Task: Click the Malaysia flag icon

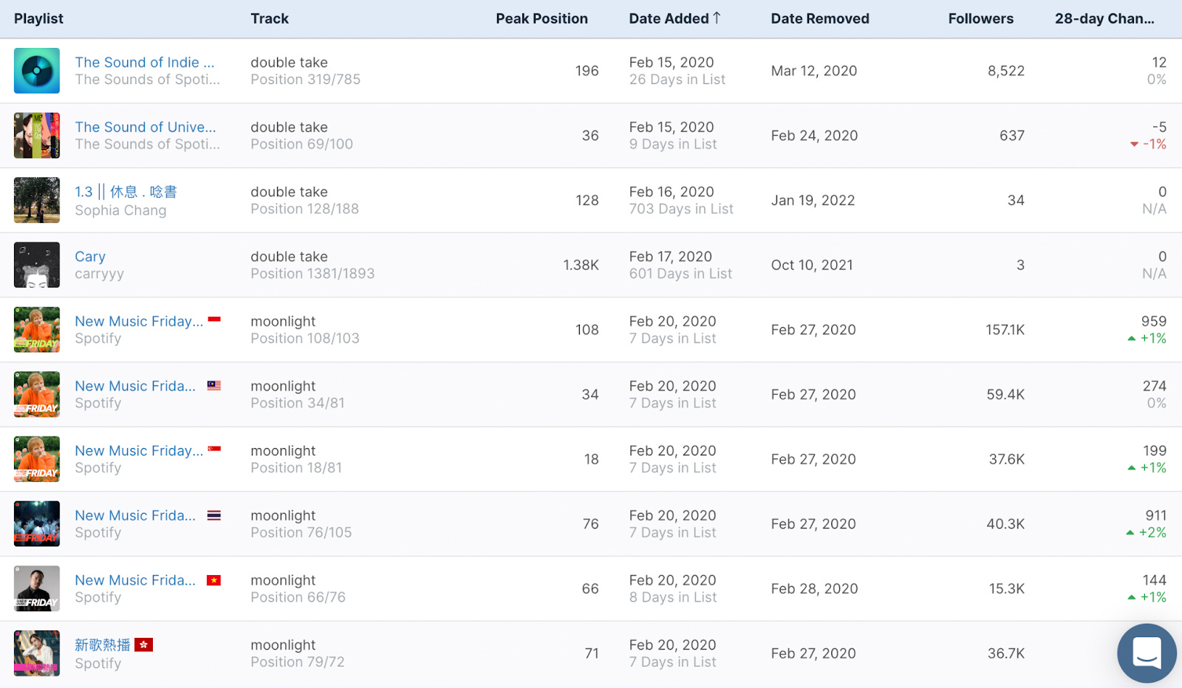Action: point(214,385)
